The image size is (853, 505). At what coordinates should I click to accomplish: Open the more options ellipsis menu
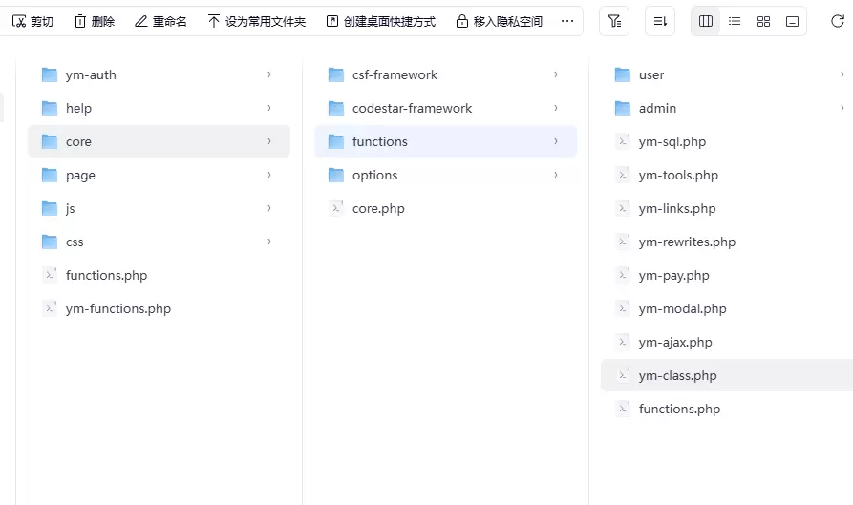[567, 21]
